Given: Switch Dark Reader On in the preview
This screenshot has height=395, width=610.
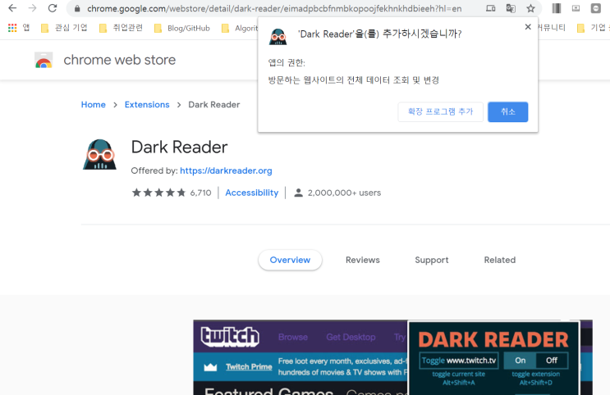Looking at the screenshot, I should pyautogui.click(x=521, y=361).
